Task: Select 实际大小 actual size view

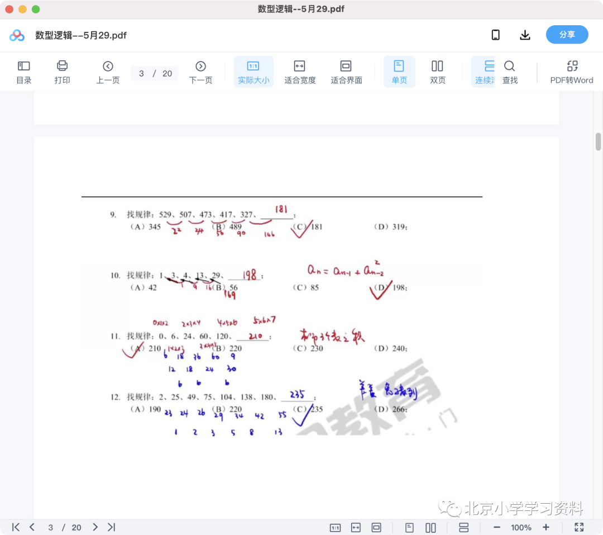Action: coord(253,72)
